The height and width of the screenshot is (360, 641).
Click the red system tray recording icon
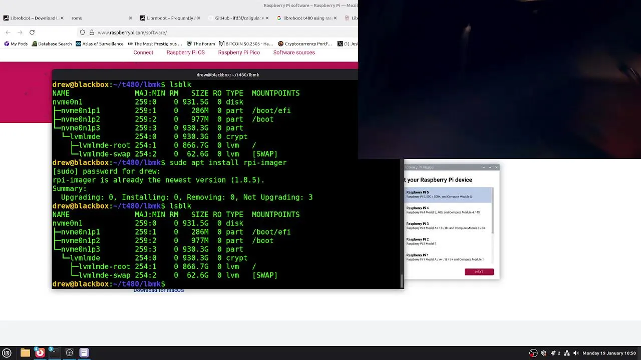pos(533,353)
